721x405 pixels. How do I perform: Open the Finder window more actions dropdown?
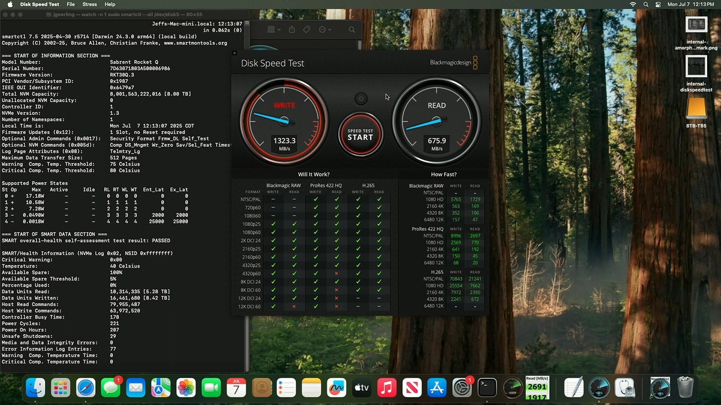325,30
